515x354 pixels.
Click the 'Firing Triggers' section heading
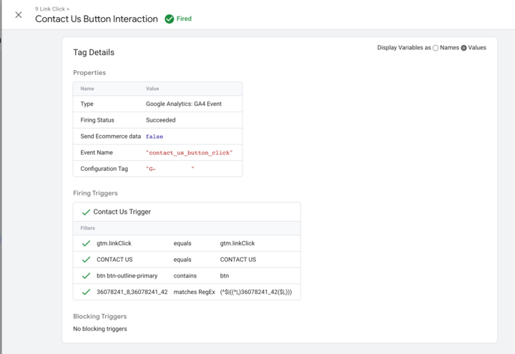click(x=95, y=193)
